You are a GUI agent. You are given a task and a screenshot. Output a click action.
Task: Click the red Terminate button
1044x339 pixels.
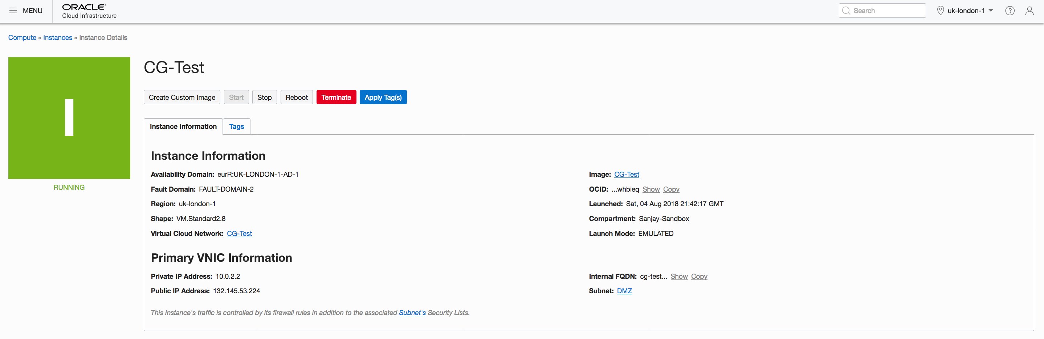[337, 97]
